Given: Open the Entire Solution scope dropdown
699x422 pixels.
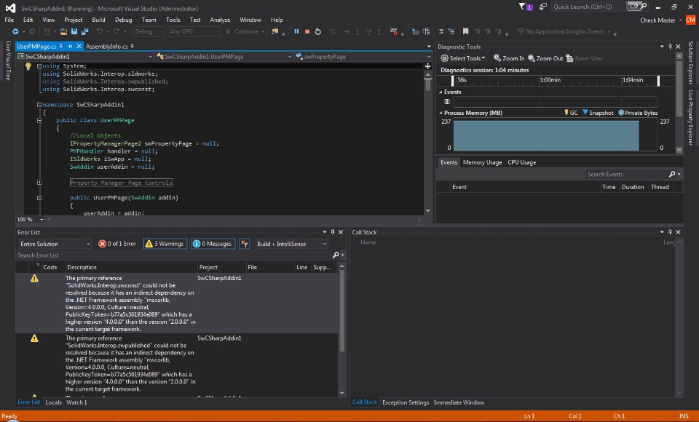Looking at the screenshot, I should coord(55,244).
